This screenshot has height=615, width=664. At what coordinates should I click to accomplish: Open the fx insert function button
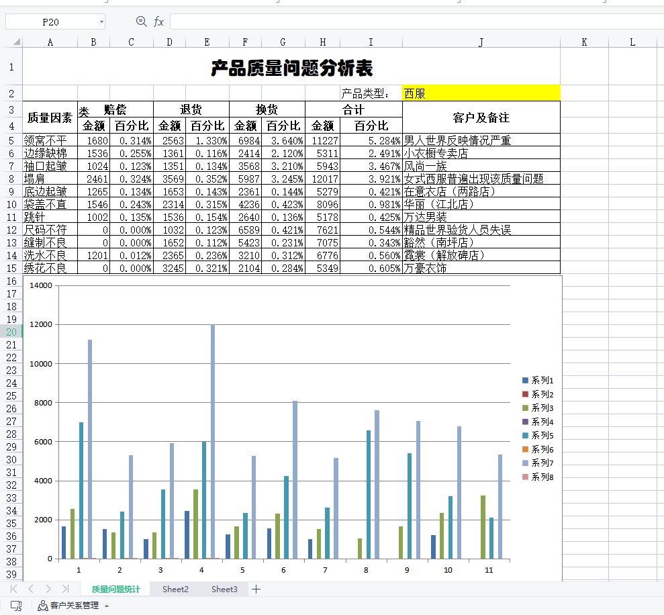(x=159, y=21)
